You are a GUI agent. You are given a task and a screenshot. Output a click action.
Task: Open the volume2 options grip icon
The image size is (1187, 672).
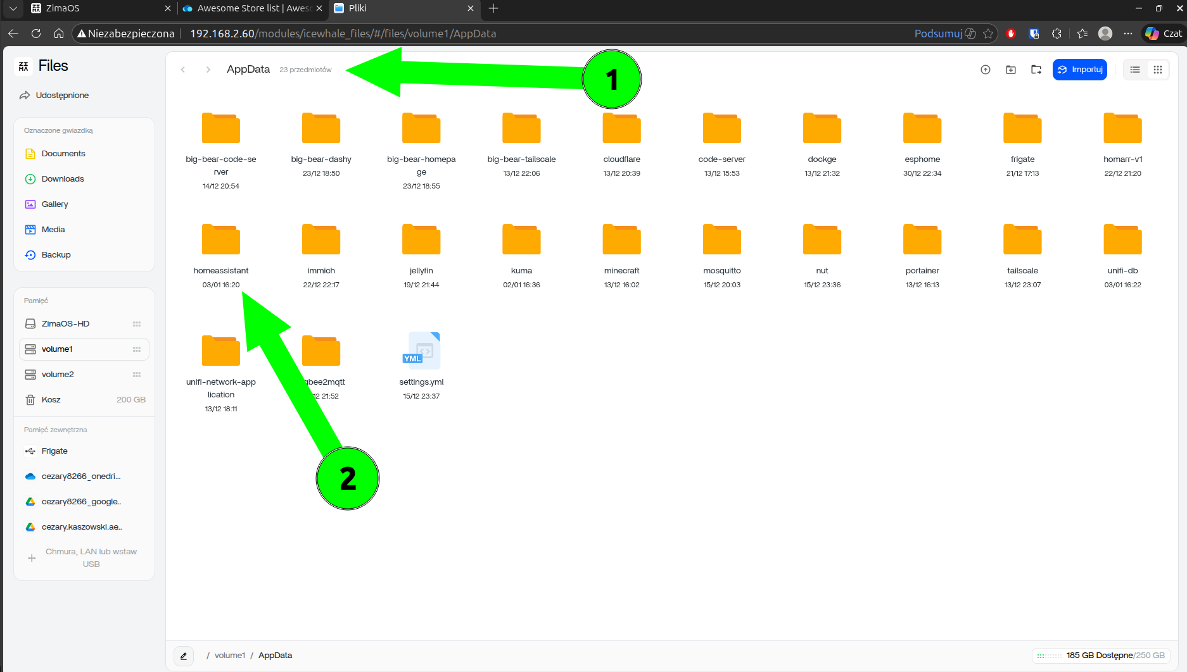tap(136, 375)
